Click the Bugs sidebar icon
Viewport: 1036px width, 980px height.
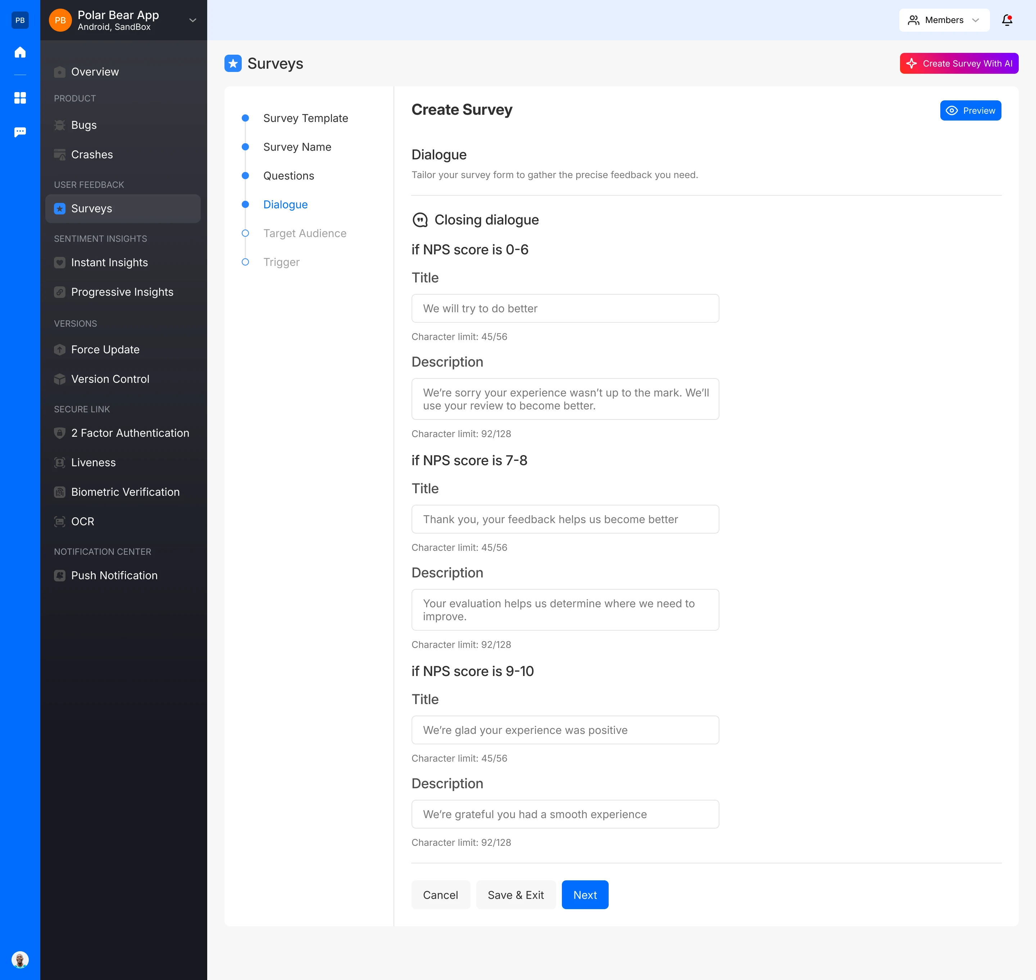click(x=60, y=125)
